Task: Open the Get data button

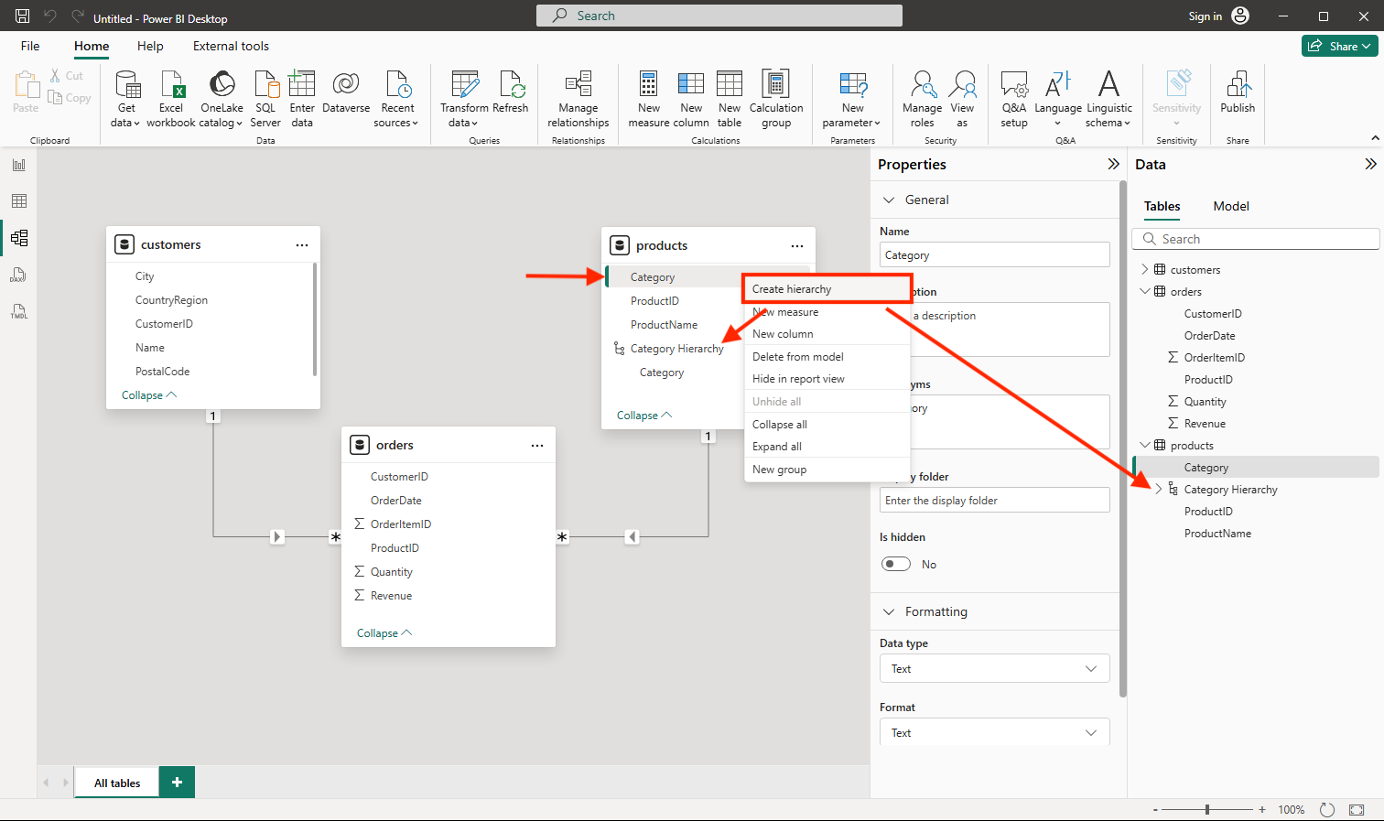Action: point(126,99)
